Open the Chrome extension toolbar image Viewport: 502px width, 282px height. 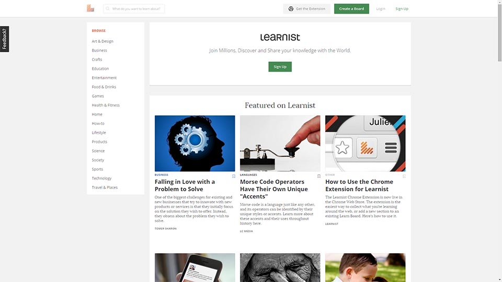click(x=366, y=143)
